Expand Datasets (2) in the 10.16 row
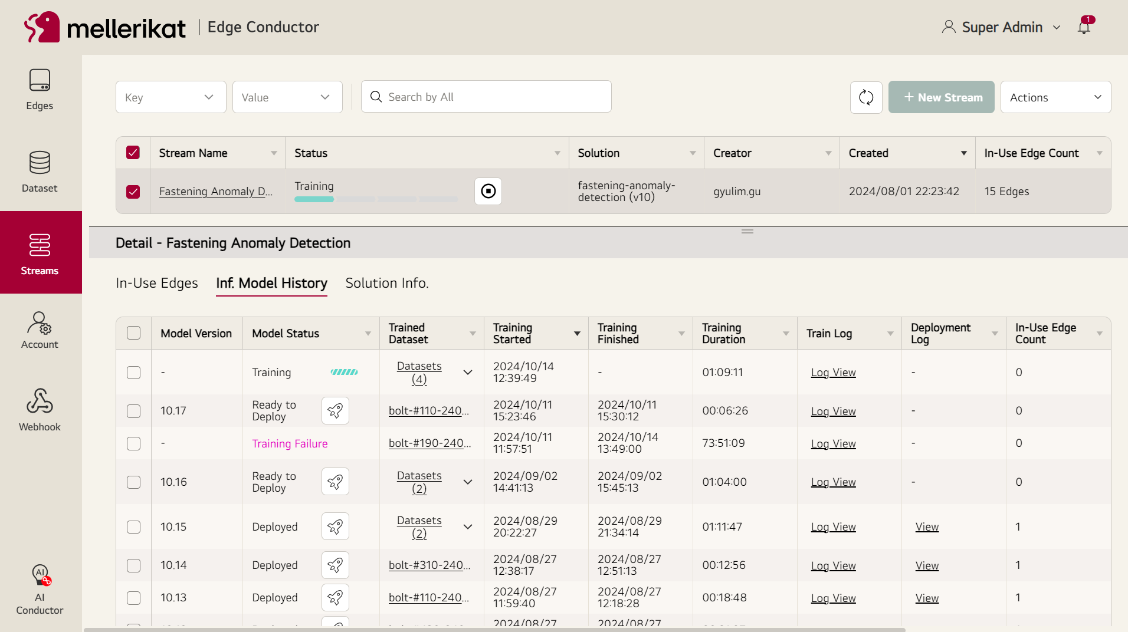 coord(468,482)
